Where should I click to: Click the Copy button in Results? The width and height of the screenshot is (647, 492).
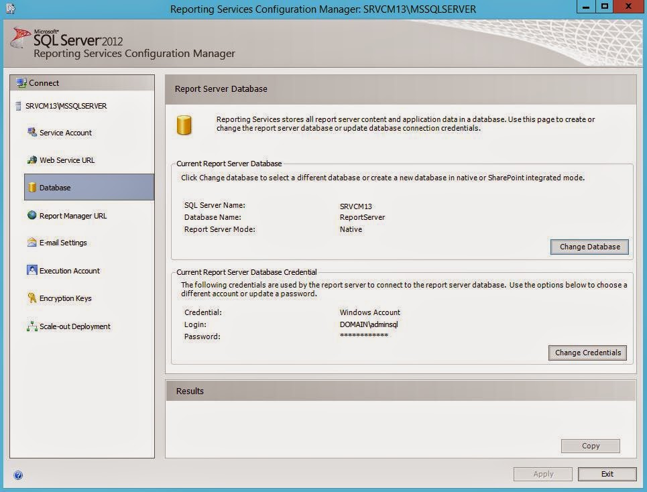tap(591, 446)
